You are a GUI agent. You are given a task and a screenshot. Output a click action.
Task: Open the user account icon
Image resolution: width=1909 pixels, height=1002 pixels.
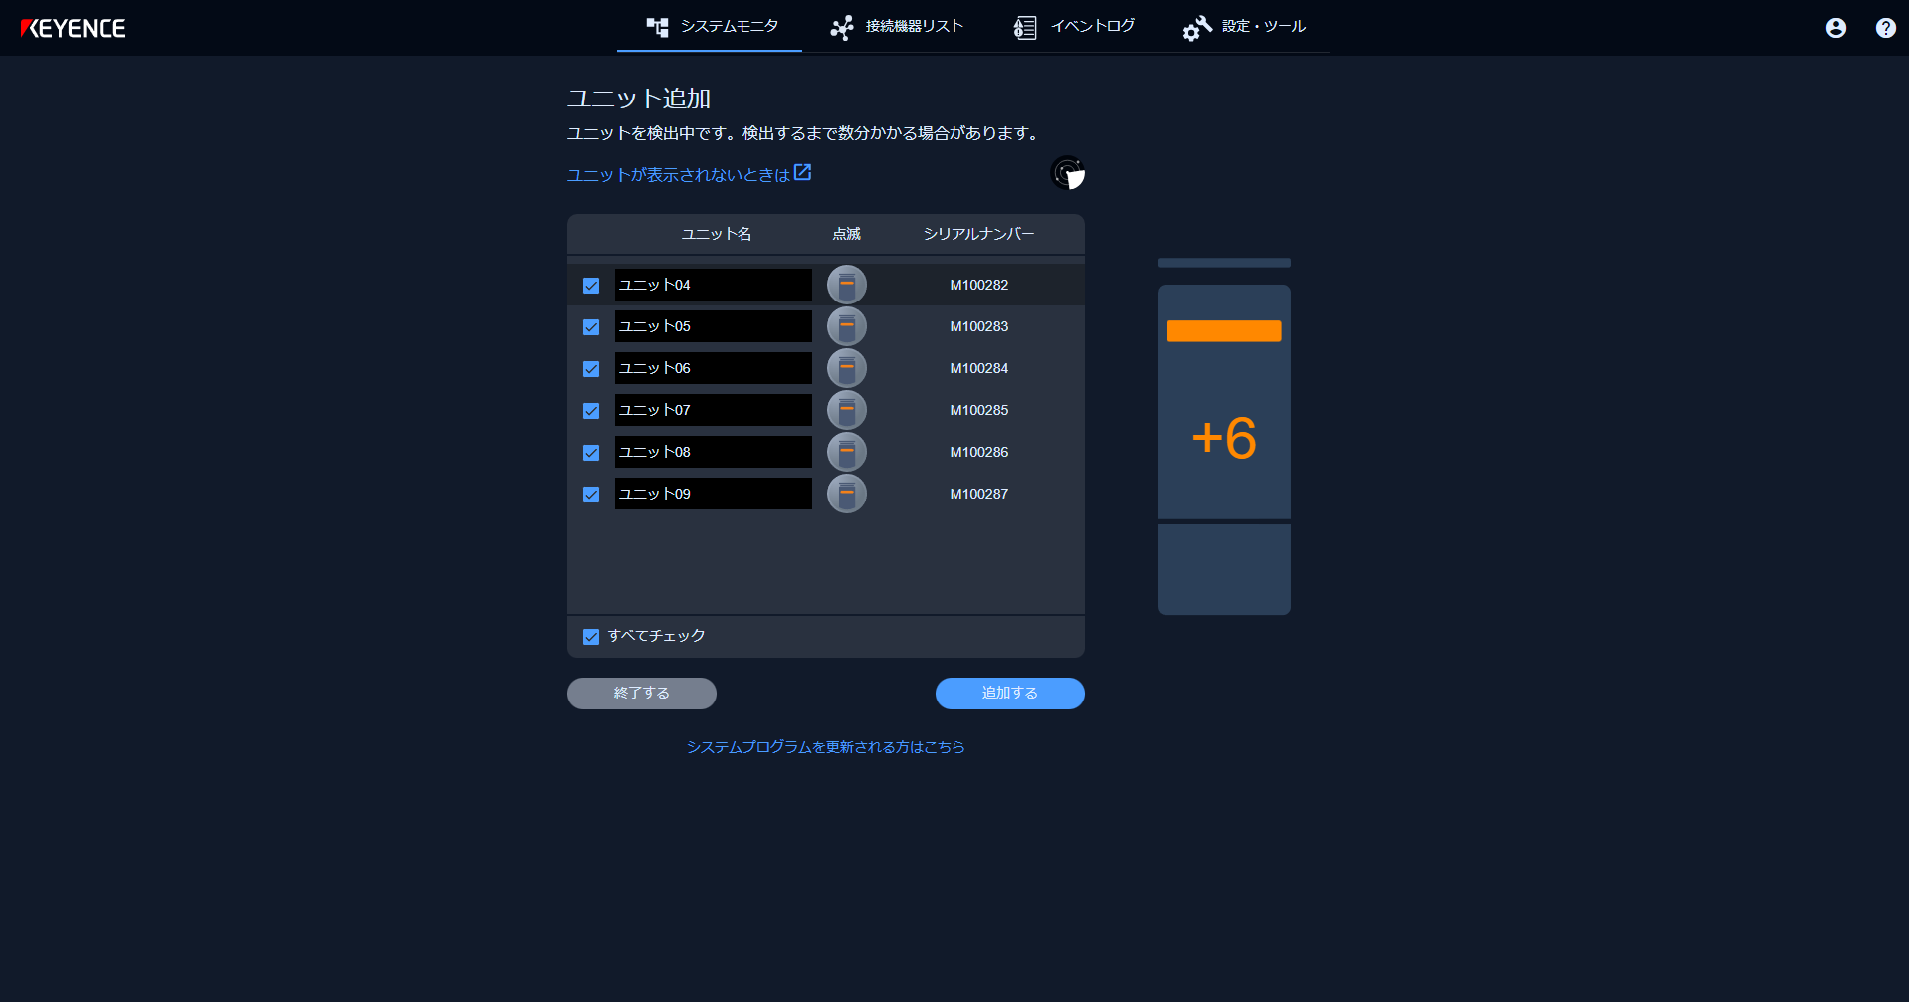(1835, 28)
